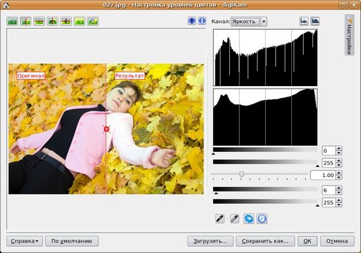The width and height of the screenshot is (361, 253).
Task: Decrease gamma value with down arrow
Action: coord(339,178)
